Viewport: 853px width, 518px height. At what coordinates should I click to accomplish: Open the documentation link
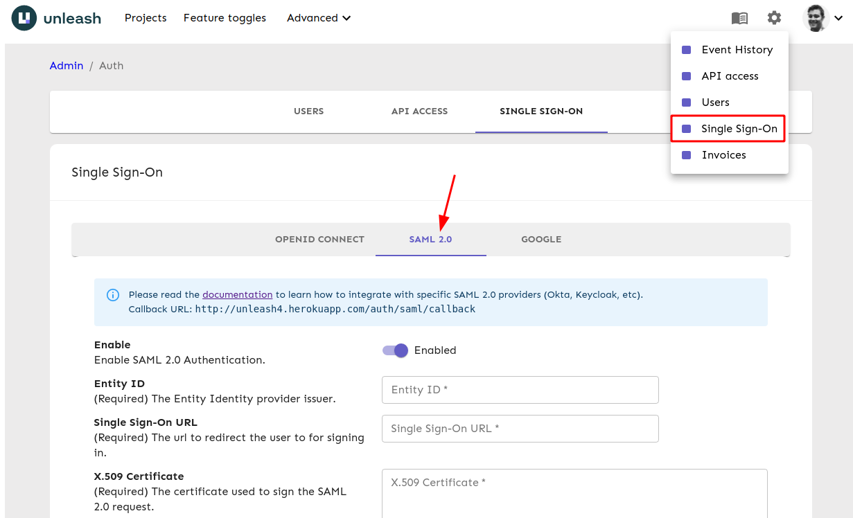(x=237, y=295)
